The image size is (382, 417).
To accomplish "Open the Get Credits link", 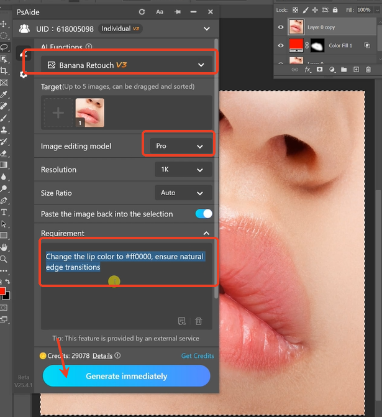I will pyautogui.click(x=197, y=355).
